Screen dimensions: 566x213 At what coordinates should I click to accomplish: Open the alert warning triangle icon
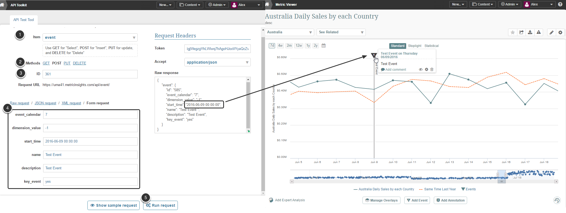[539, 32]
